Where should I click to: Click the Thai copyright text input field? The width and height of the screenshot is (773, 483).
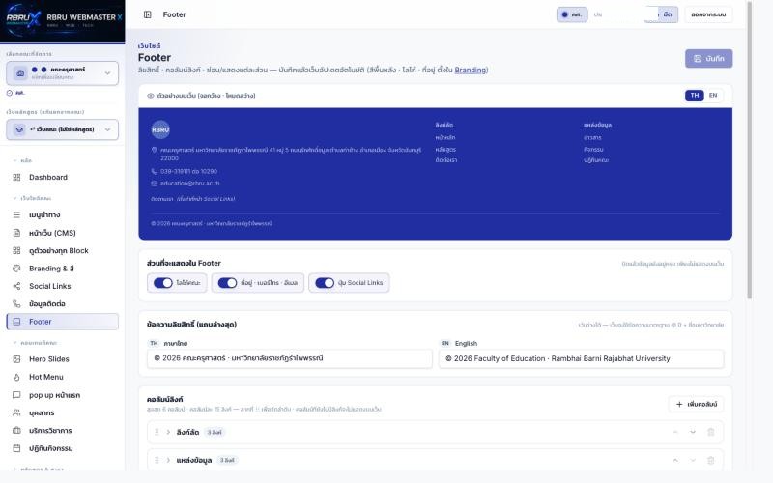pyautogui.click(x=290, y=358)
